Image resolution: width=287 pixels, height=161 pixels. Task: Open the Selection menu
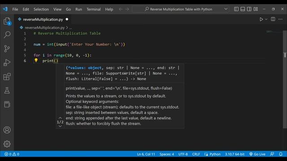click(41, 9)
